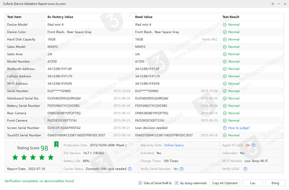Click the Verify UDID question mark icon
289x190 pixels.
245,169
